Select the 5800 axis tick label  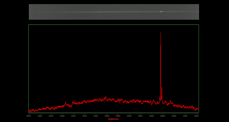(x=118, y=116)
